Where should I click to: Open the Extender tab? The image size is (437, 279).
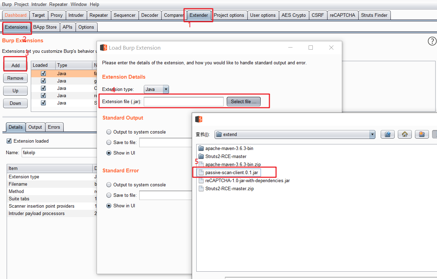pos(199,15)
